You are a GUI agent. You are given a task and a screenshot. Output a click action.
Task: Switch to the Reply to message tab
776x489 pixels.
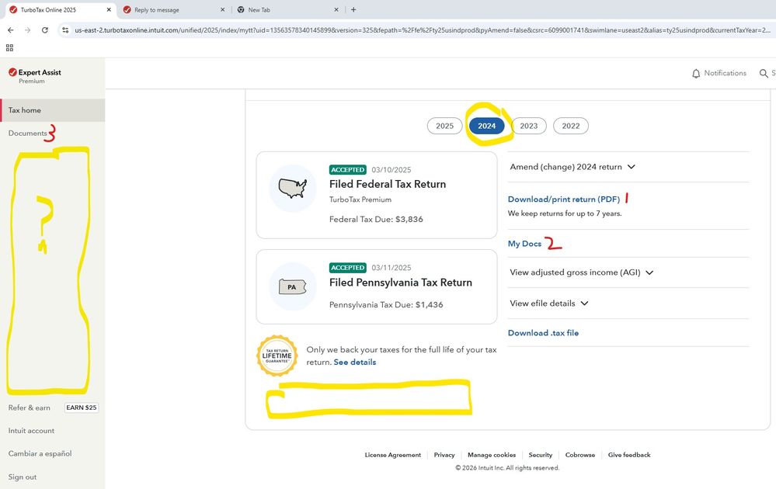[x=173, y=9]
